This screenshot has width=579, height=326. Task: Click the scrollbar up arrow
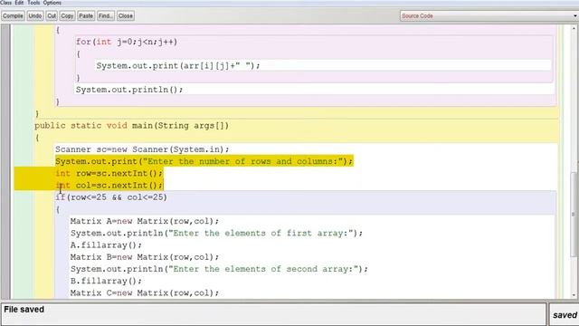[574, 28]
